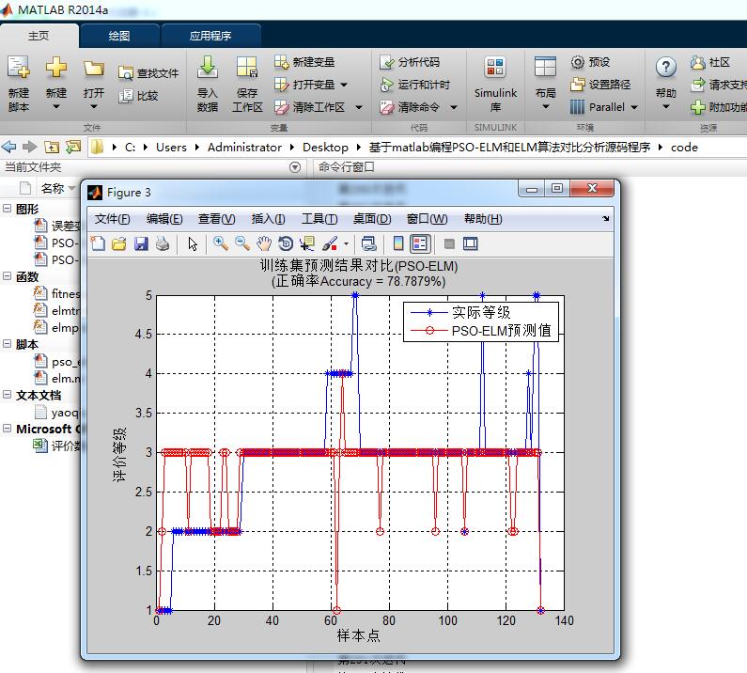Click Save Figure floppy disk icon

141,243
